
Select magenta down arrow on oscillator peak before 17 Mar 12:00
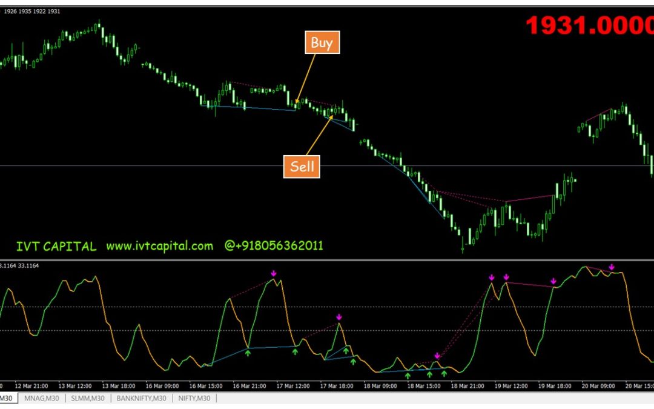(274, 273)
